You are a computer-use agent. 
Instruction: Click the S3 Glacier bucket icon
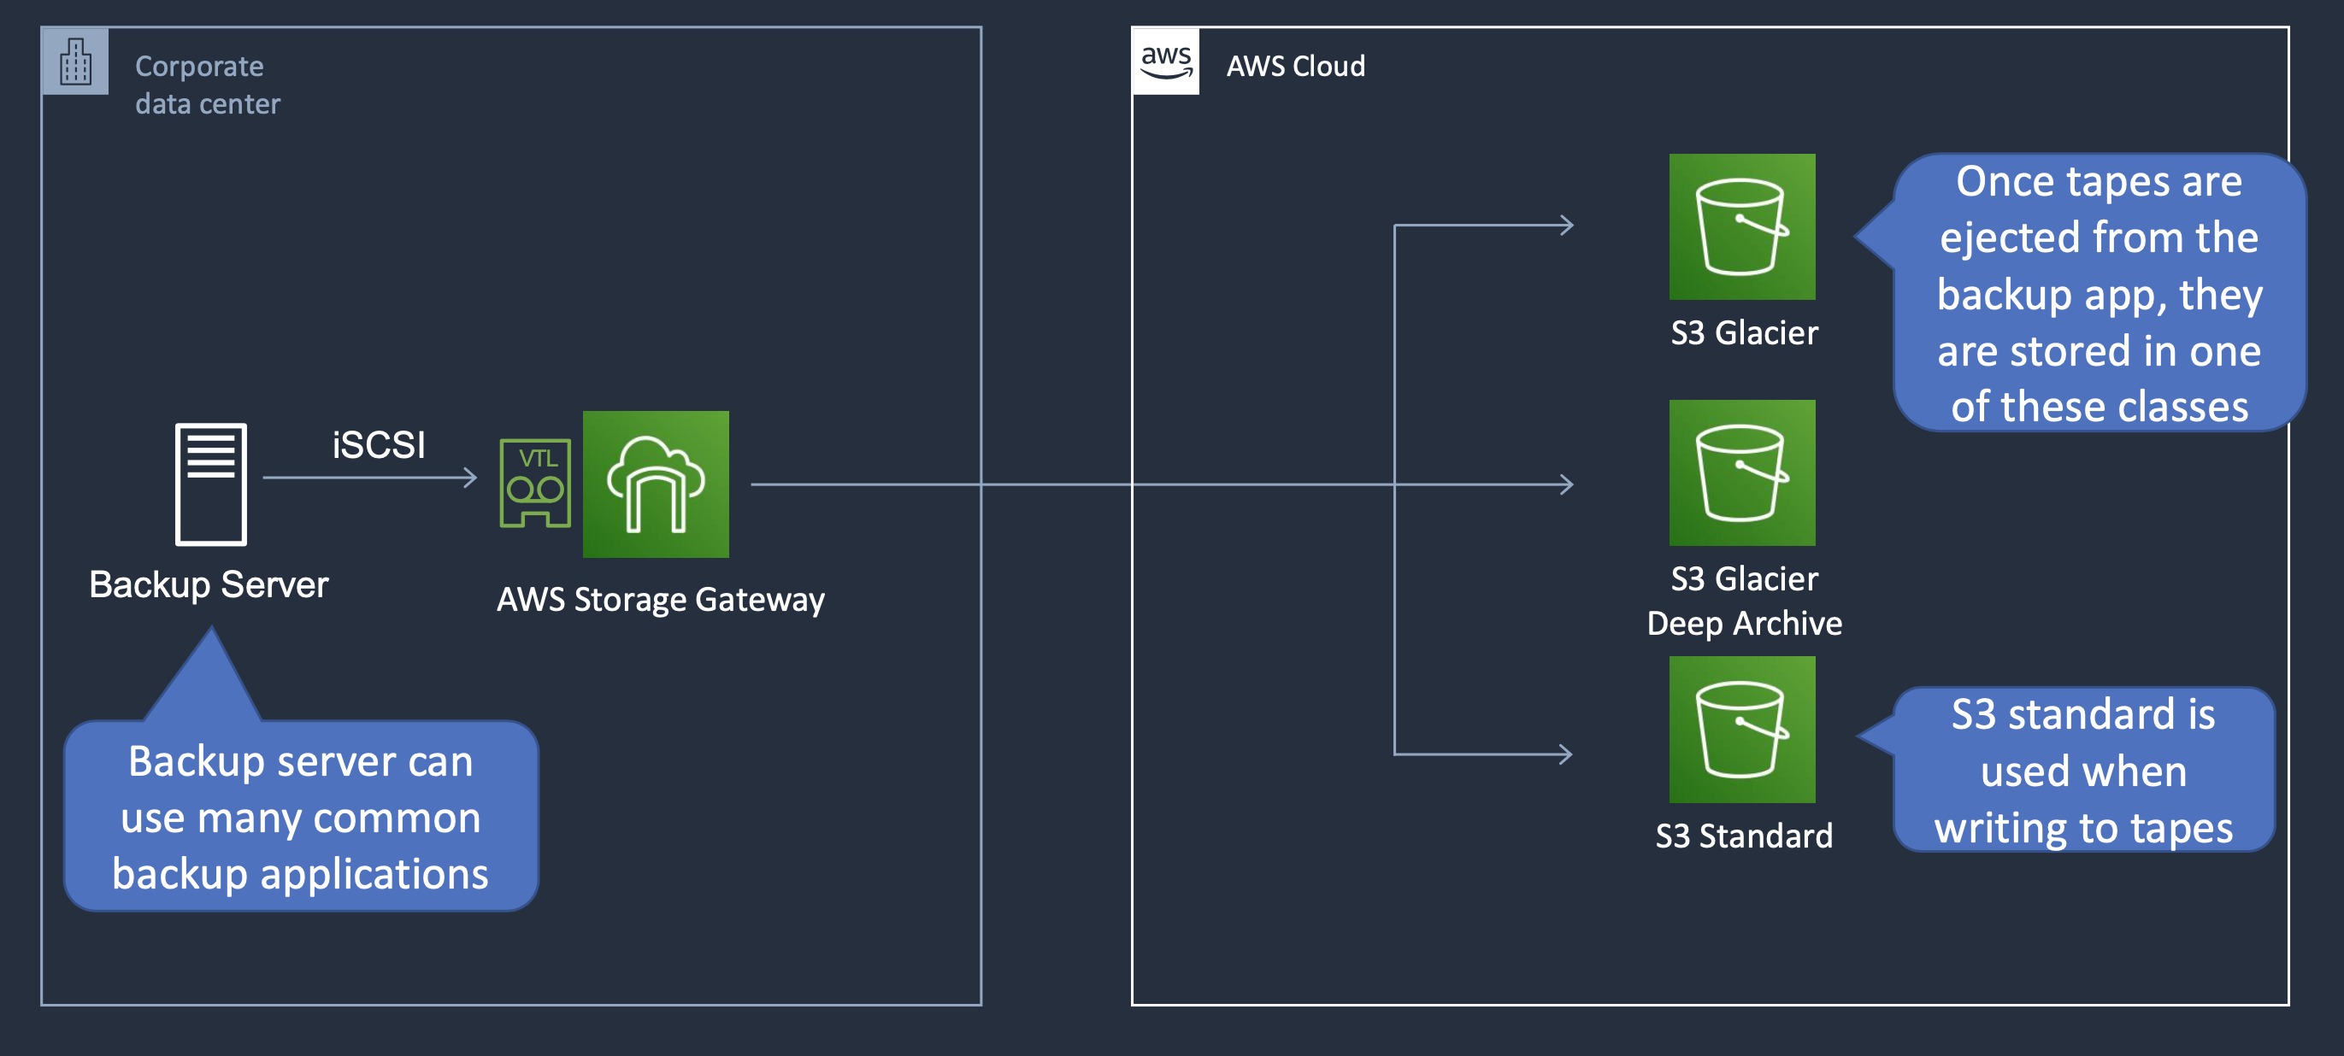(x=1741, y=226)
